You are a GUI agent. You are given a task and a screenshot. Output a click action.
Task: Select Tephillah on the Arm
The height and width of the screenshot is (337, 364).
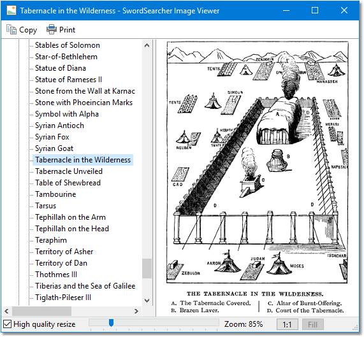point(70,217)
